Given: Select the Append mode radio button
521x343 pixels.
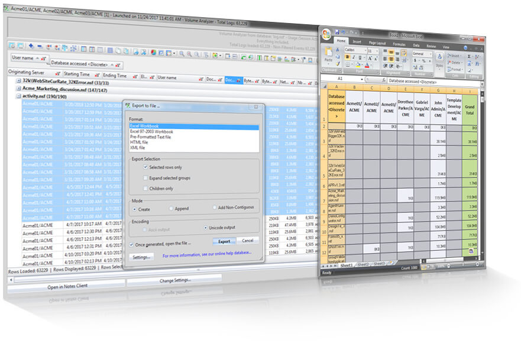Looking at the screenshot, I should (171, 208).
